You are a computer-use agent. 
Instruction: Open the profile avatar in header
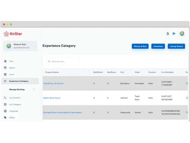point(182,34)
